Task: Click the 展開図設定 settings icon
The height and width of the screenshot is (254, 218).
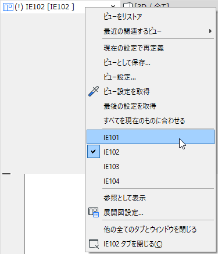Action: [x=94, y=212]
